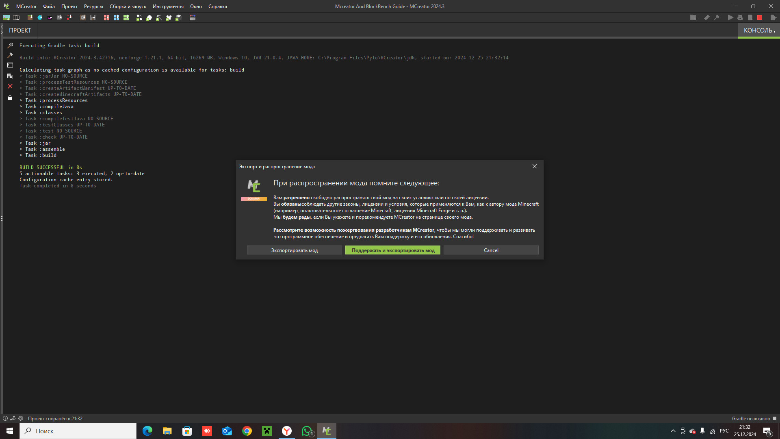Open the command terminal icon in console sidebar
Image resolution: width=780 pixels, height=439 pixels.
(10, 65)
